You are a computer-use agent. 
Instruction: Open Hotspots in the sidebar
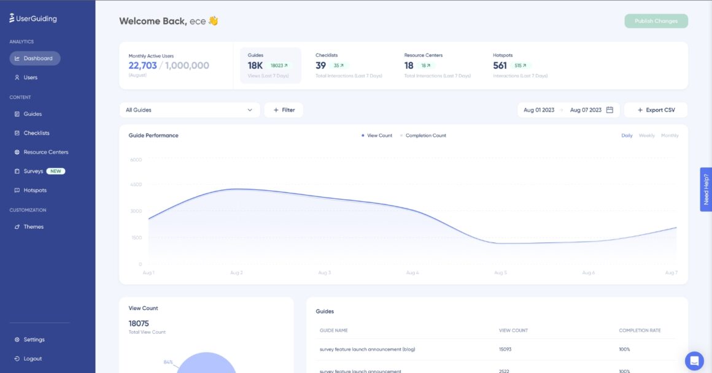(x=35, y=190)
